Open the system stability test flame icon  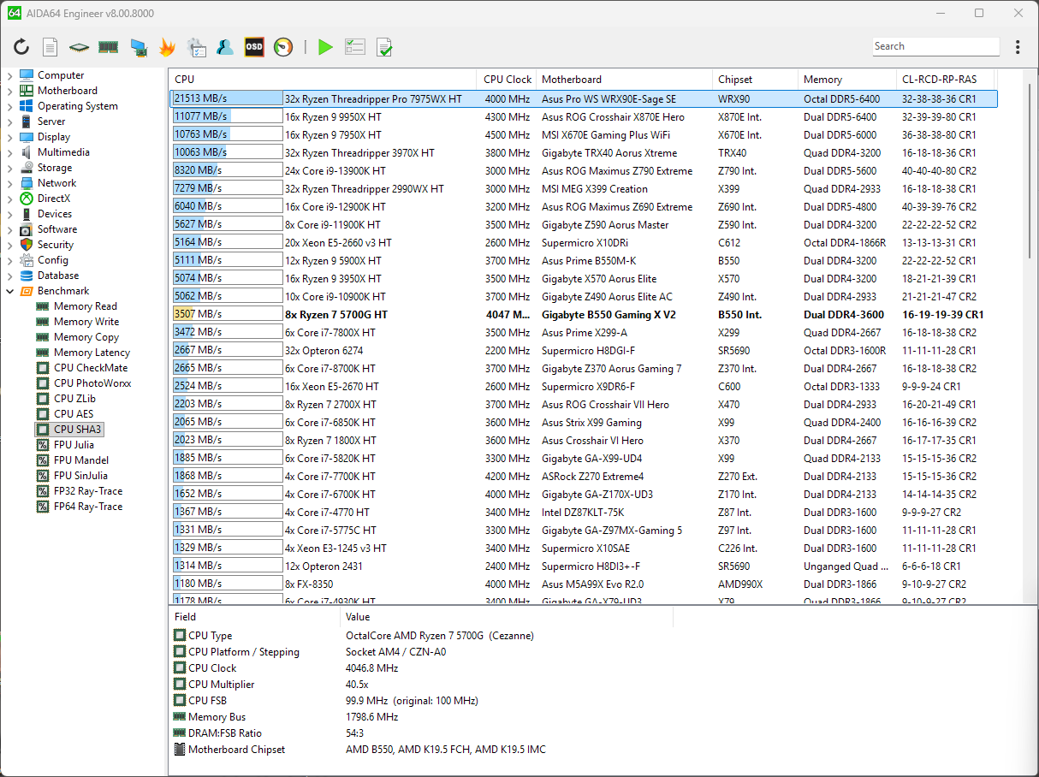tap(167, 48)
